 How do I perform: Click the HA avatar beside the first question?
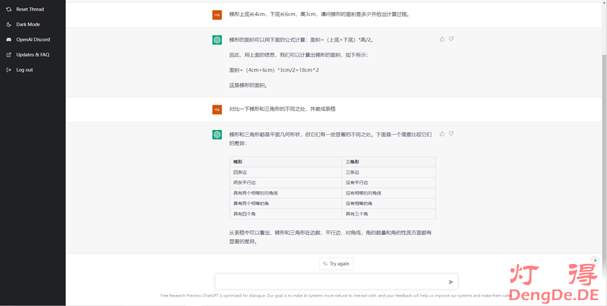(217, 14)
